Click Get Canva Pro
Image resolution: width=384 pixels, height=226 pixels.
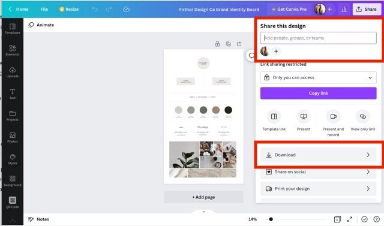pyautogui.click(x=289, y=10)
